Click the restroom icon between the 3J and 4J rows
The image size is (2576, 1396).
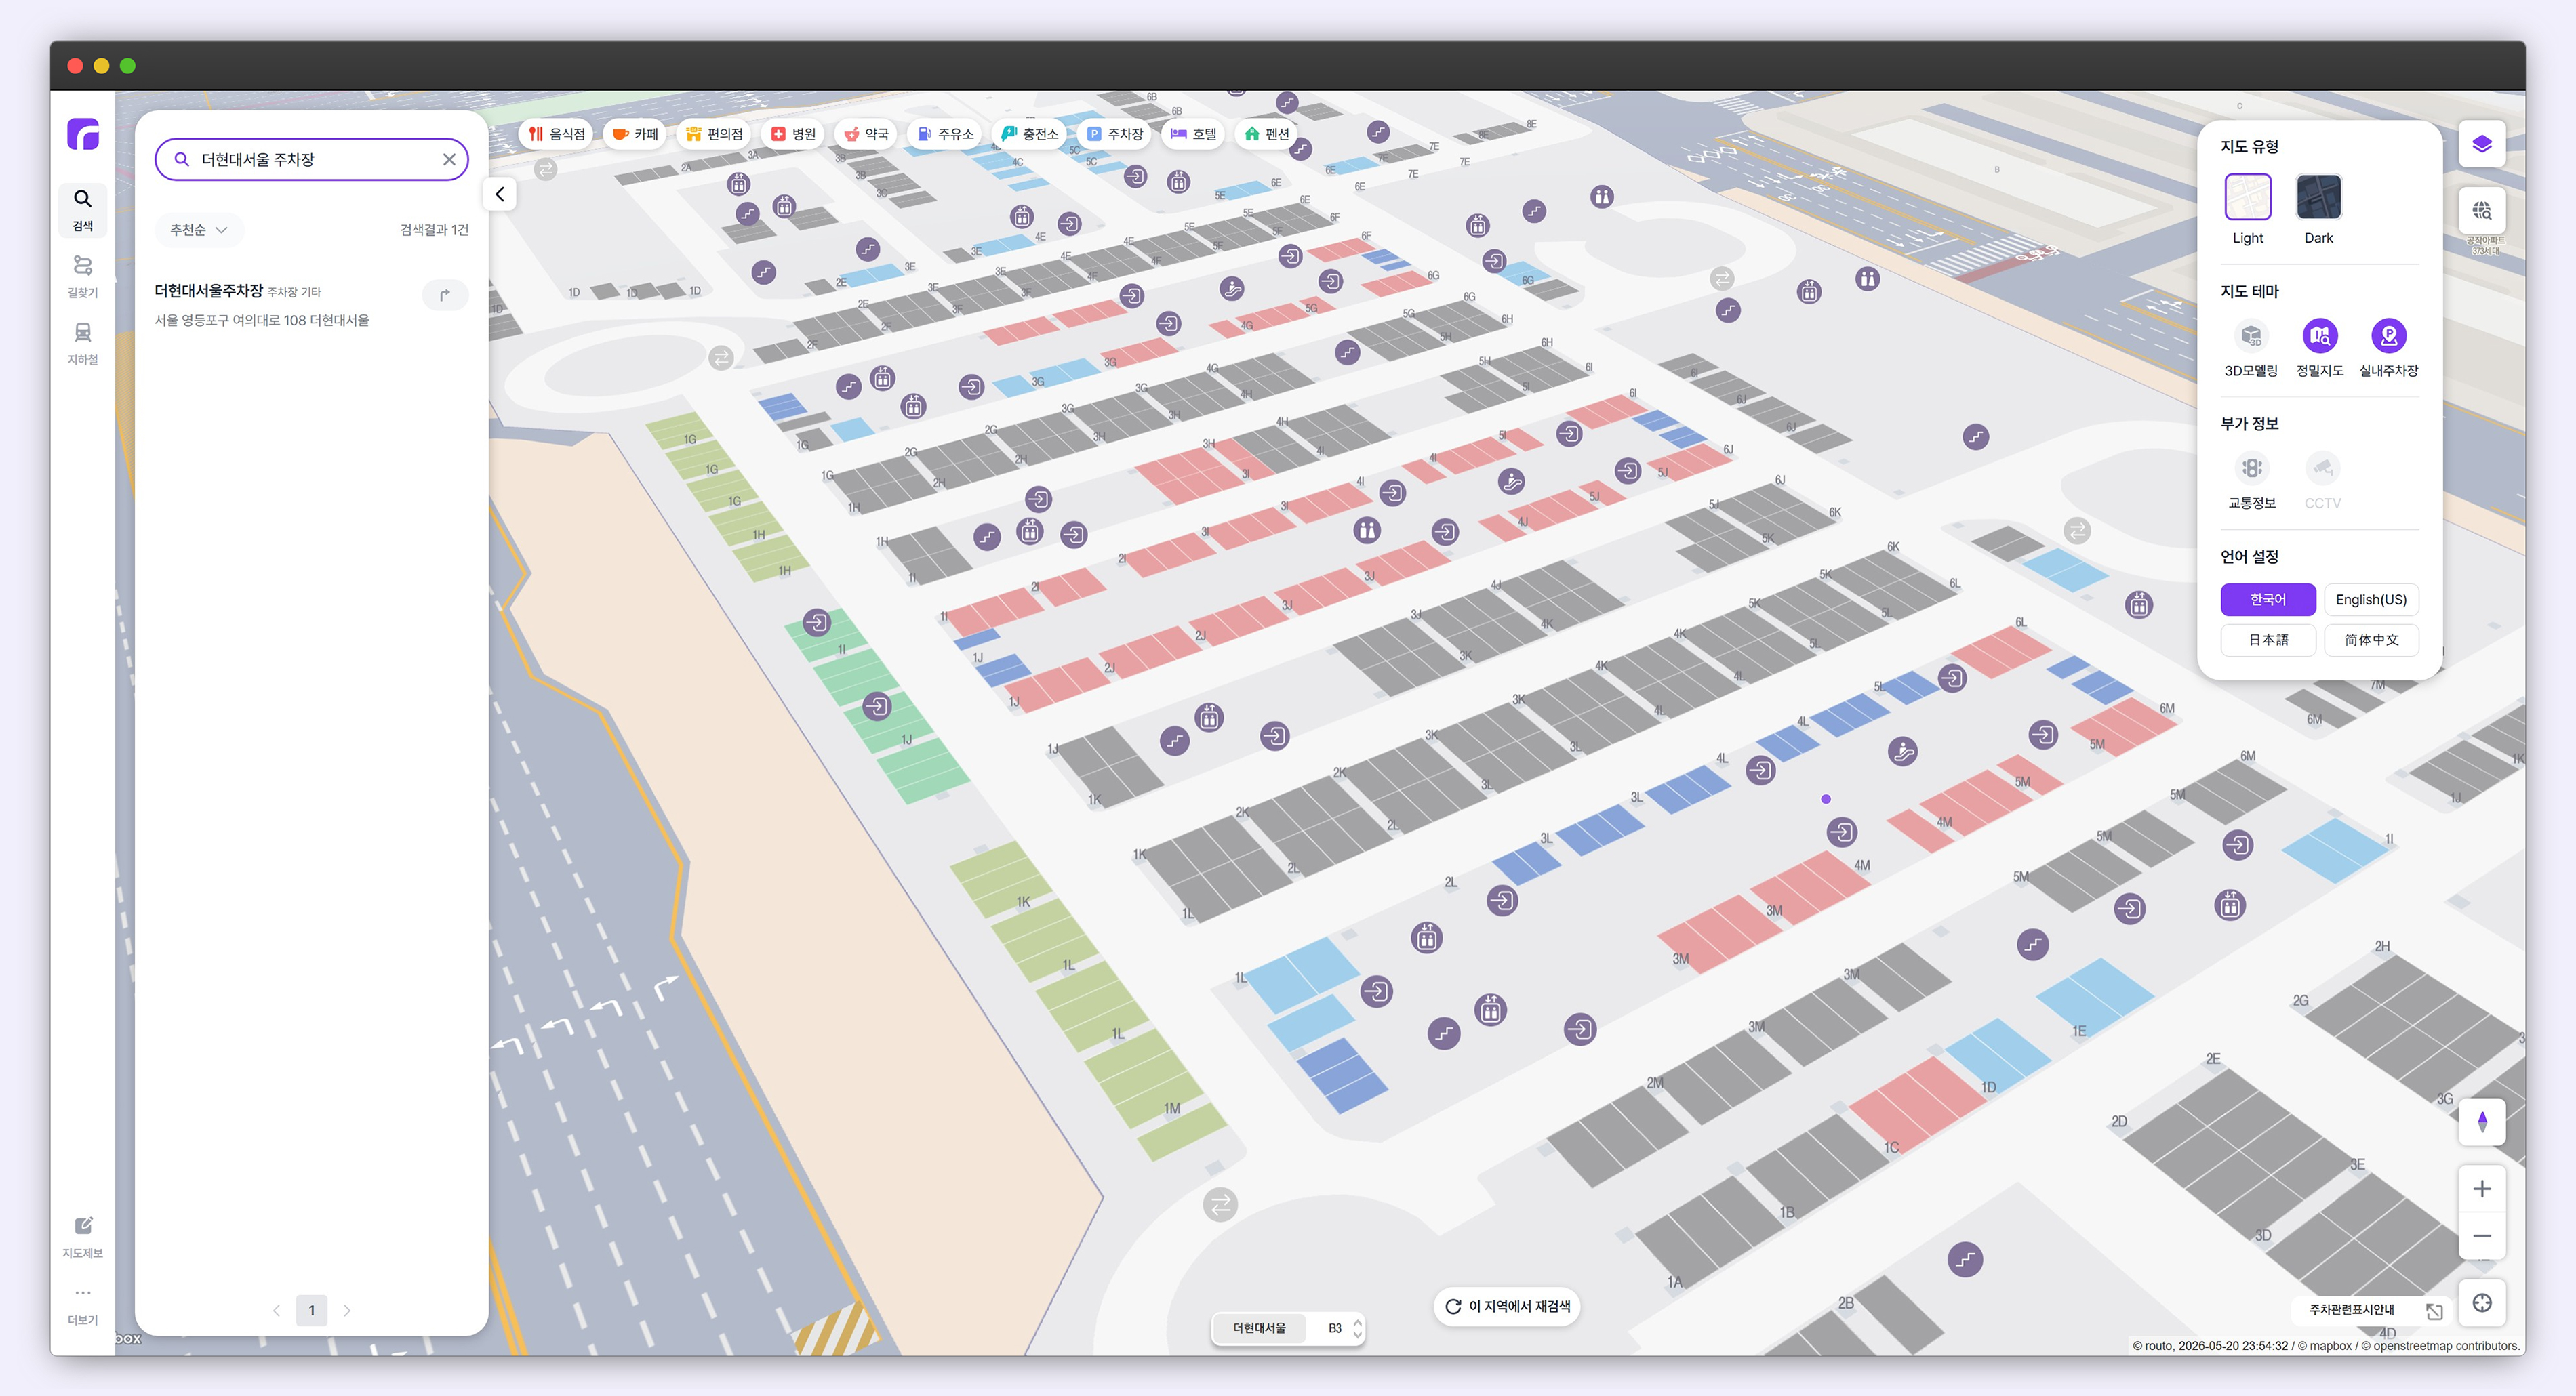pyautogui.click(x=1367, y=530)
